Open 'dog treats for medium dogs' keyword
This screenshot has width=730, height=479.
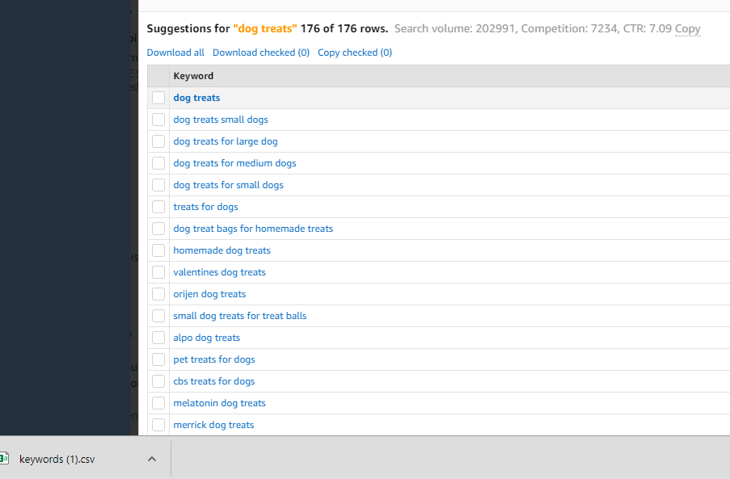[x=234, y=163]
